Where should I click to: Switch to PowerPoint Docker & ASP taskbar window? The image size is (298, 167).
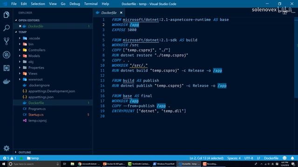114,164
